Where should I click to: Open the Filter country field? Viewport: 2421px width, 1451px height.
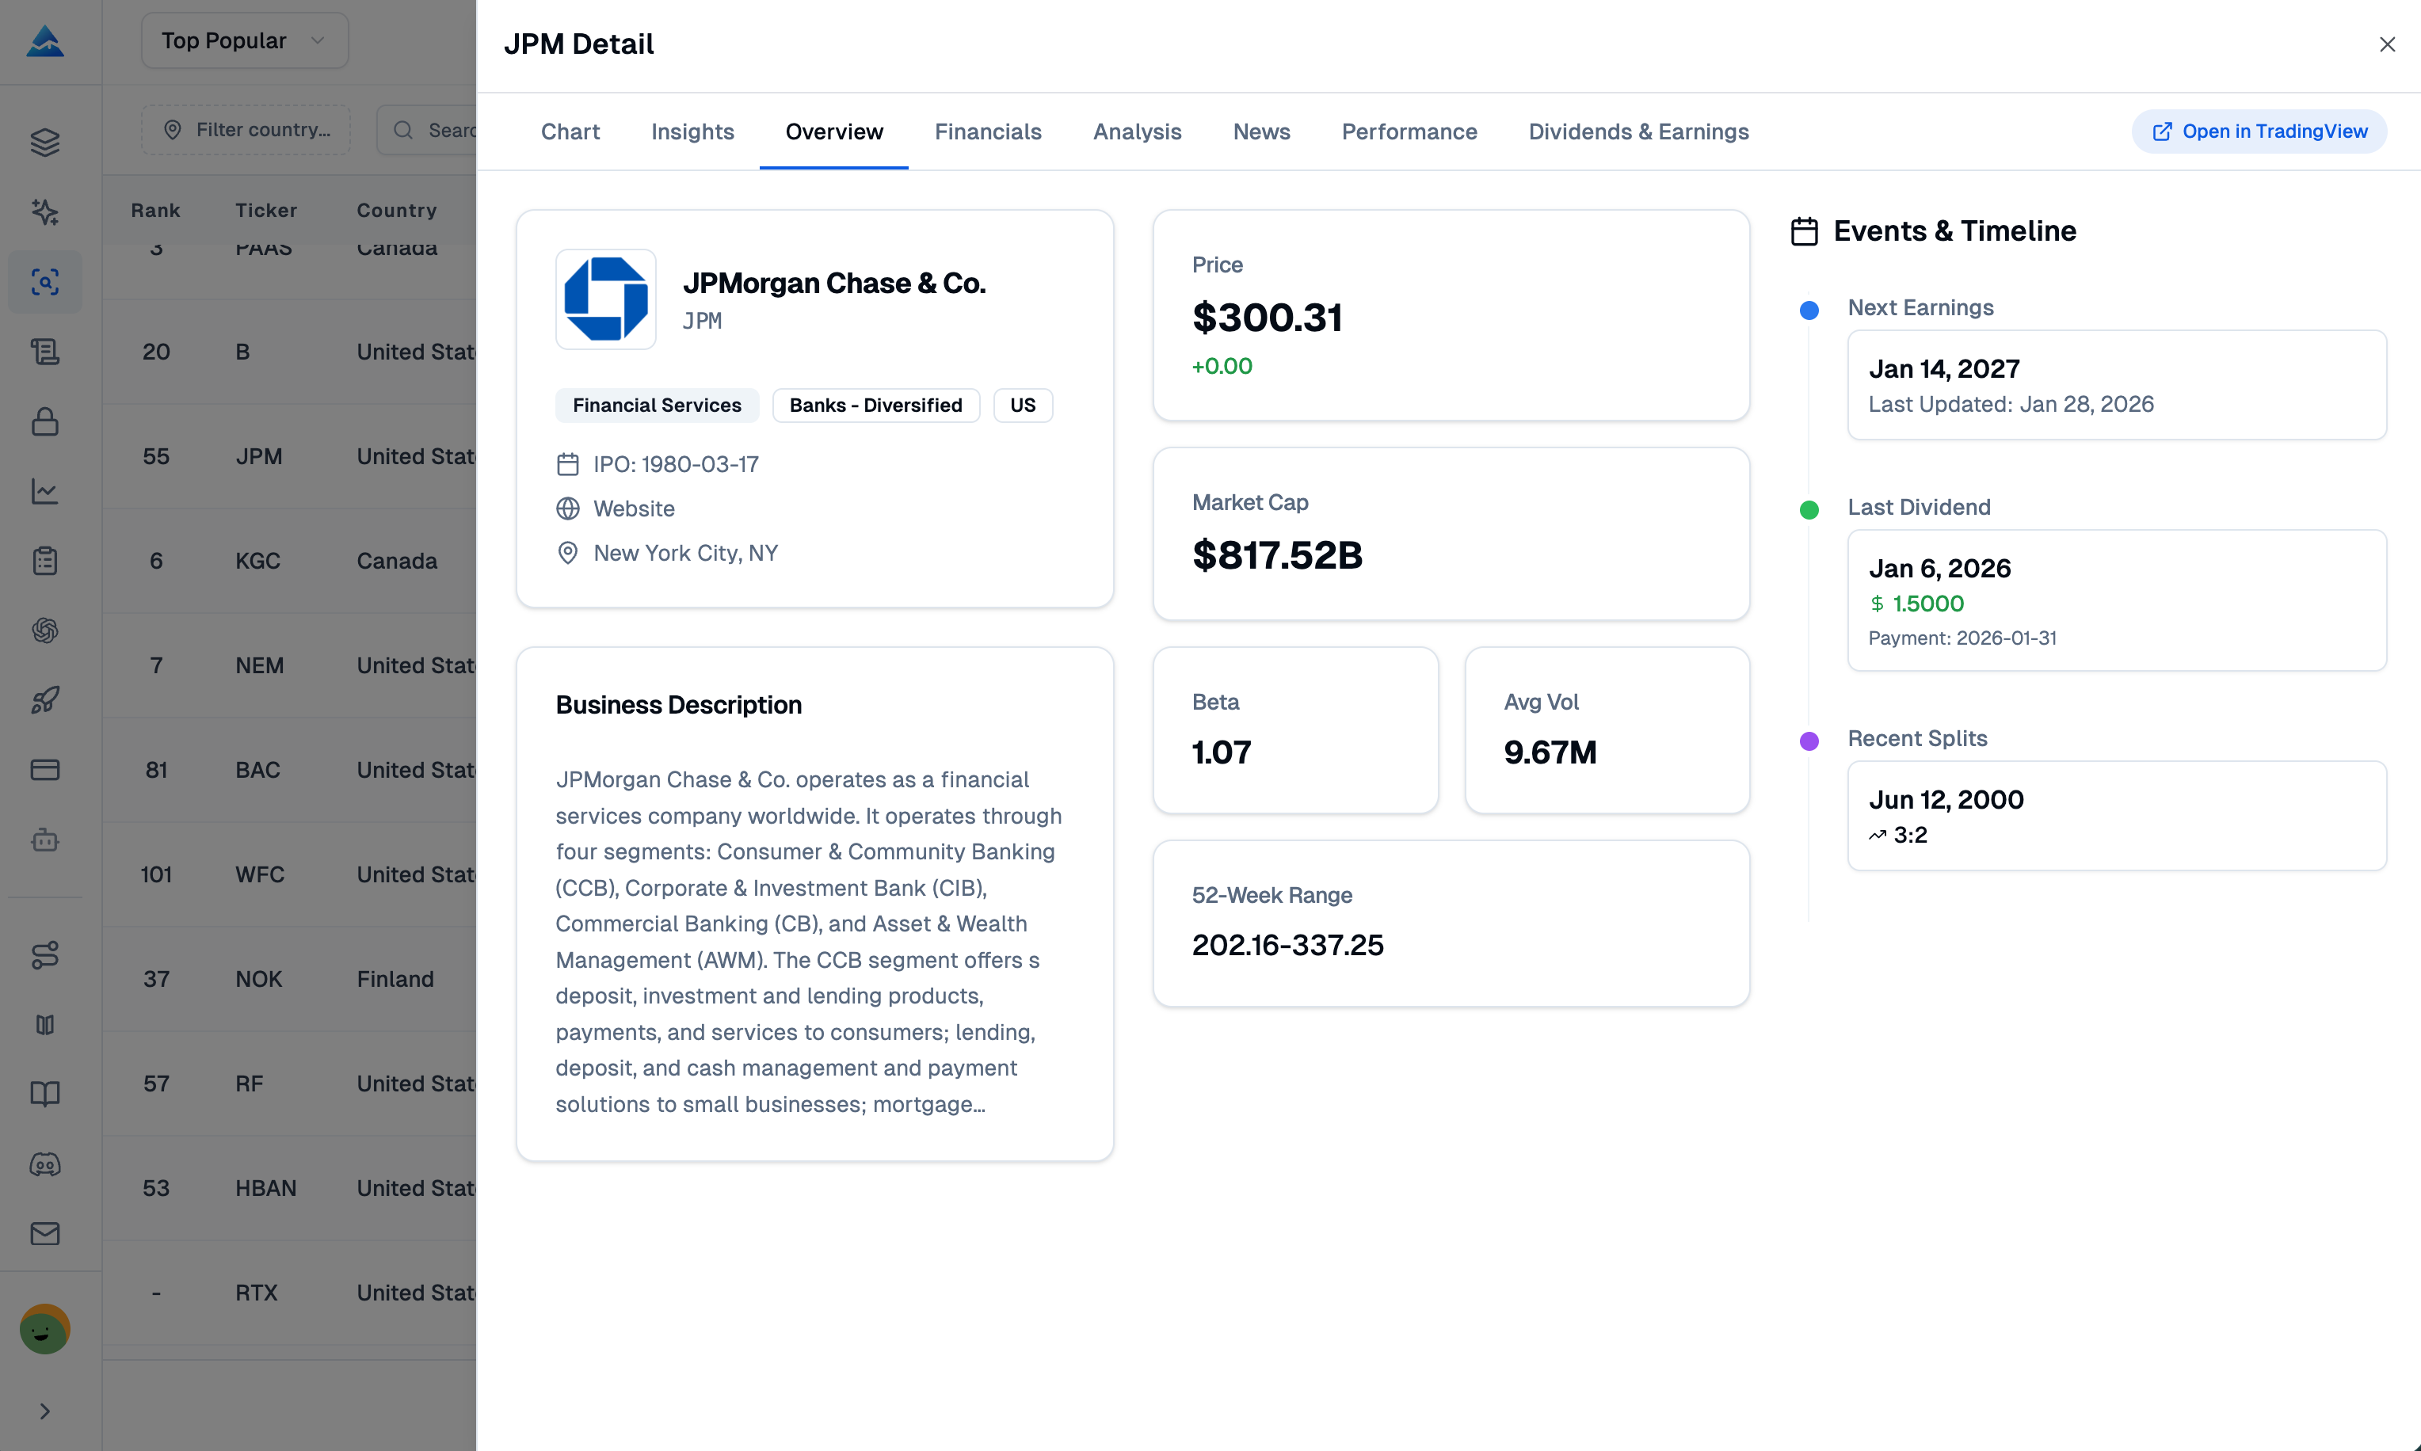coord(246,129)
